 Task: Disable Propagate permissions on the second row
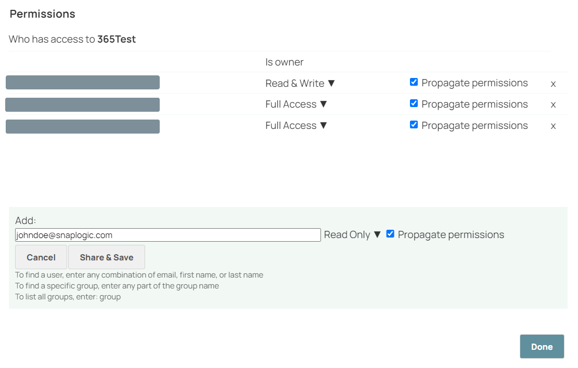(414, 103)
